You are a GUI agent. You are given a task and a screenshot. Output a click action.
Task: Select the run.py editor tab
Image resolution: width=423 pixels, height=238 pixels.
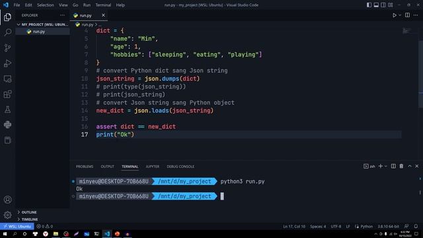click(89, 15)
